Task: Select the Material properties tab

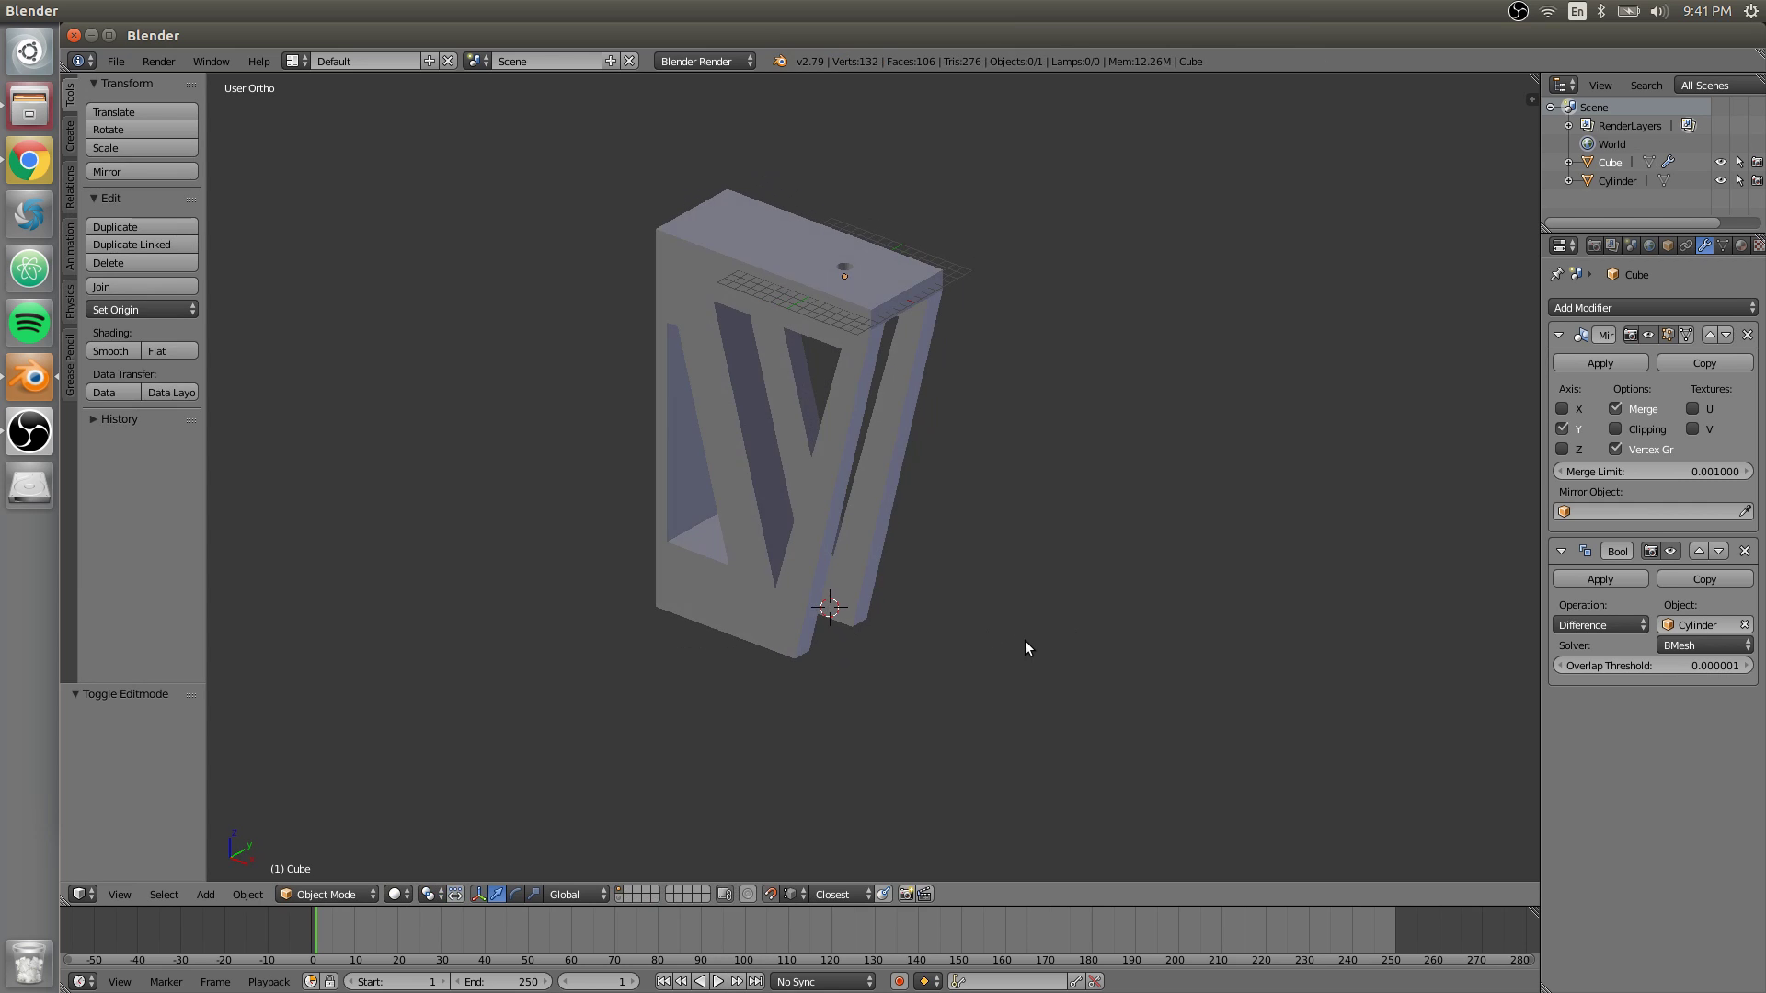Action: (1740, 245)
